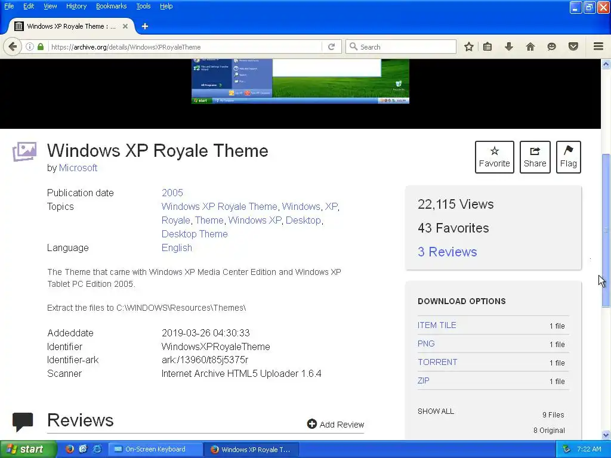Image resolution: width=611 pixels, height=458 pixels.
Task: Click the 22,115 Views text
Action: 455,204
